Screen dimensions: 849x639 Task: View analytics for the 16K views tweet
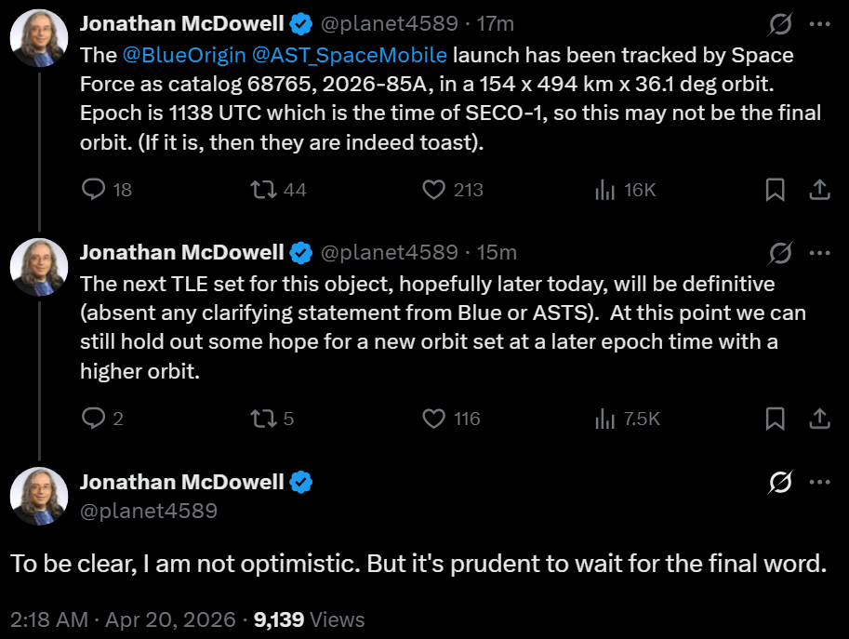pyautogui.click(x=604, y=190)
